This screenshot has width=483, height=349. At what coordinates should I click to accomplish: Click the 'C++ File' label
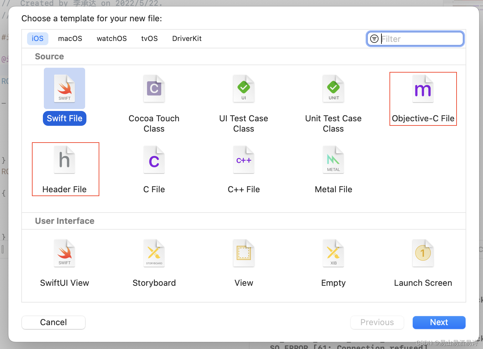(x=244, y=189)
